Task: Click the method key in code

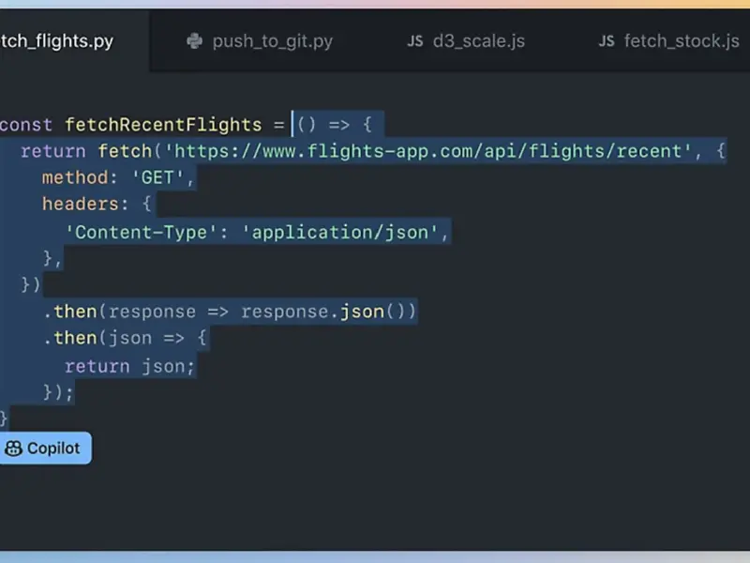Action: [75, 178]
